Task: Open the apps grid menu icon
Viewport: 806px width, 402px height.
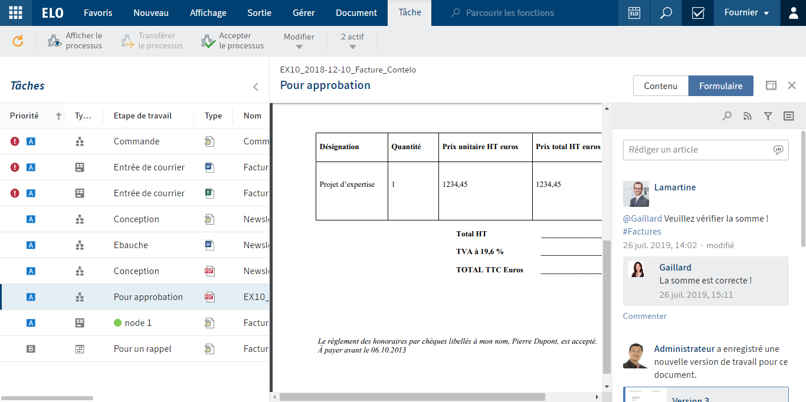Action: point(16,12)
